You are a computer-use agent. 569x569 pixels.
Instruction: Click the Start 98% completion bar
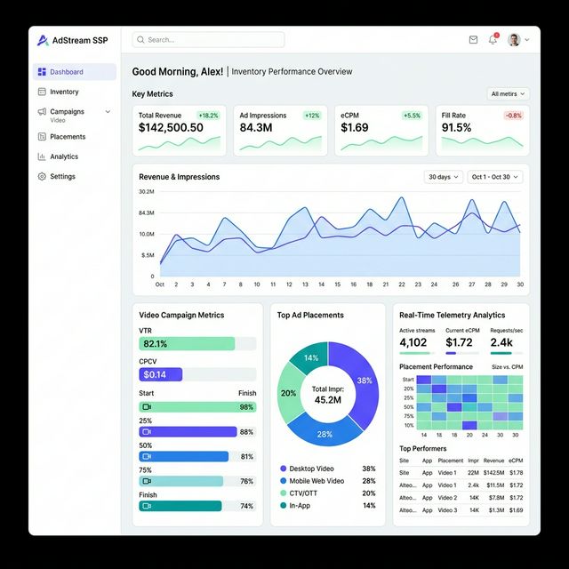(197, 407)
